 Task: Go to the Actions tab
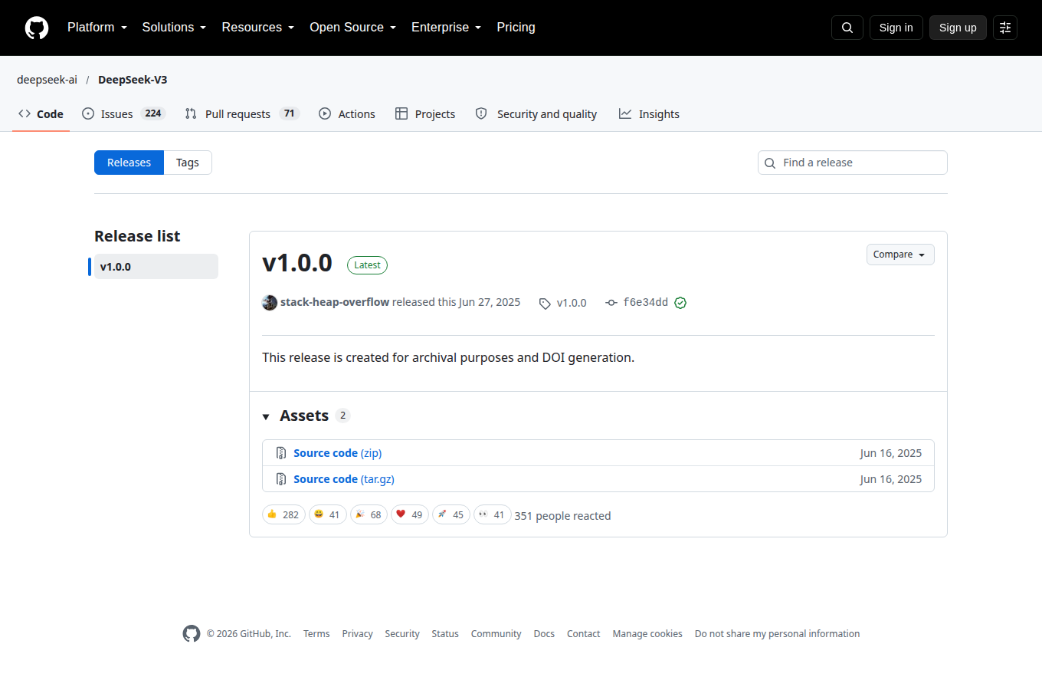coord(347,114)
